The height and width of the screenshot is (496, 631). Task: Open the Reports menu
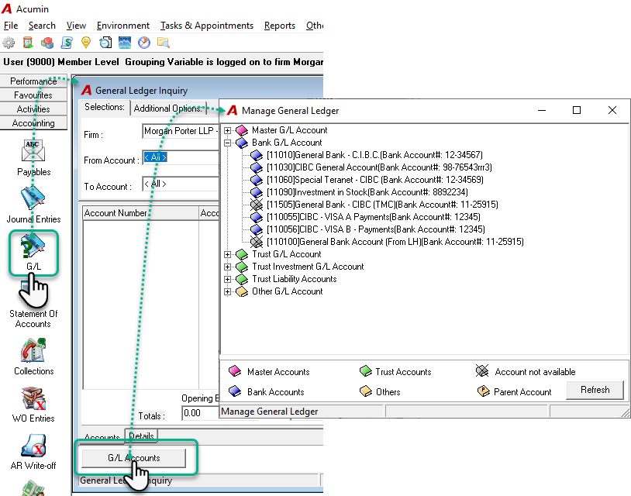coord(280,26)
